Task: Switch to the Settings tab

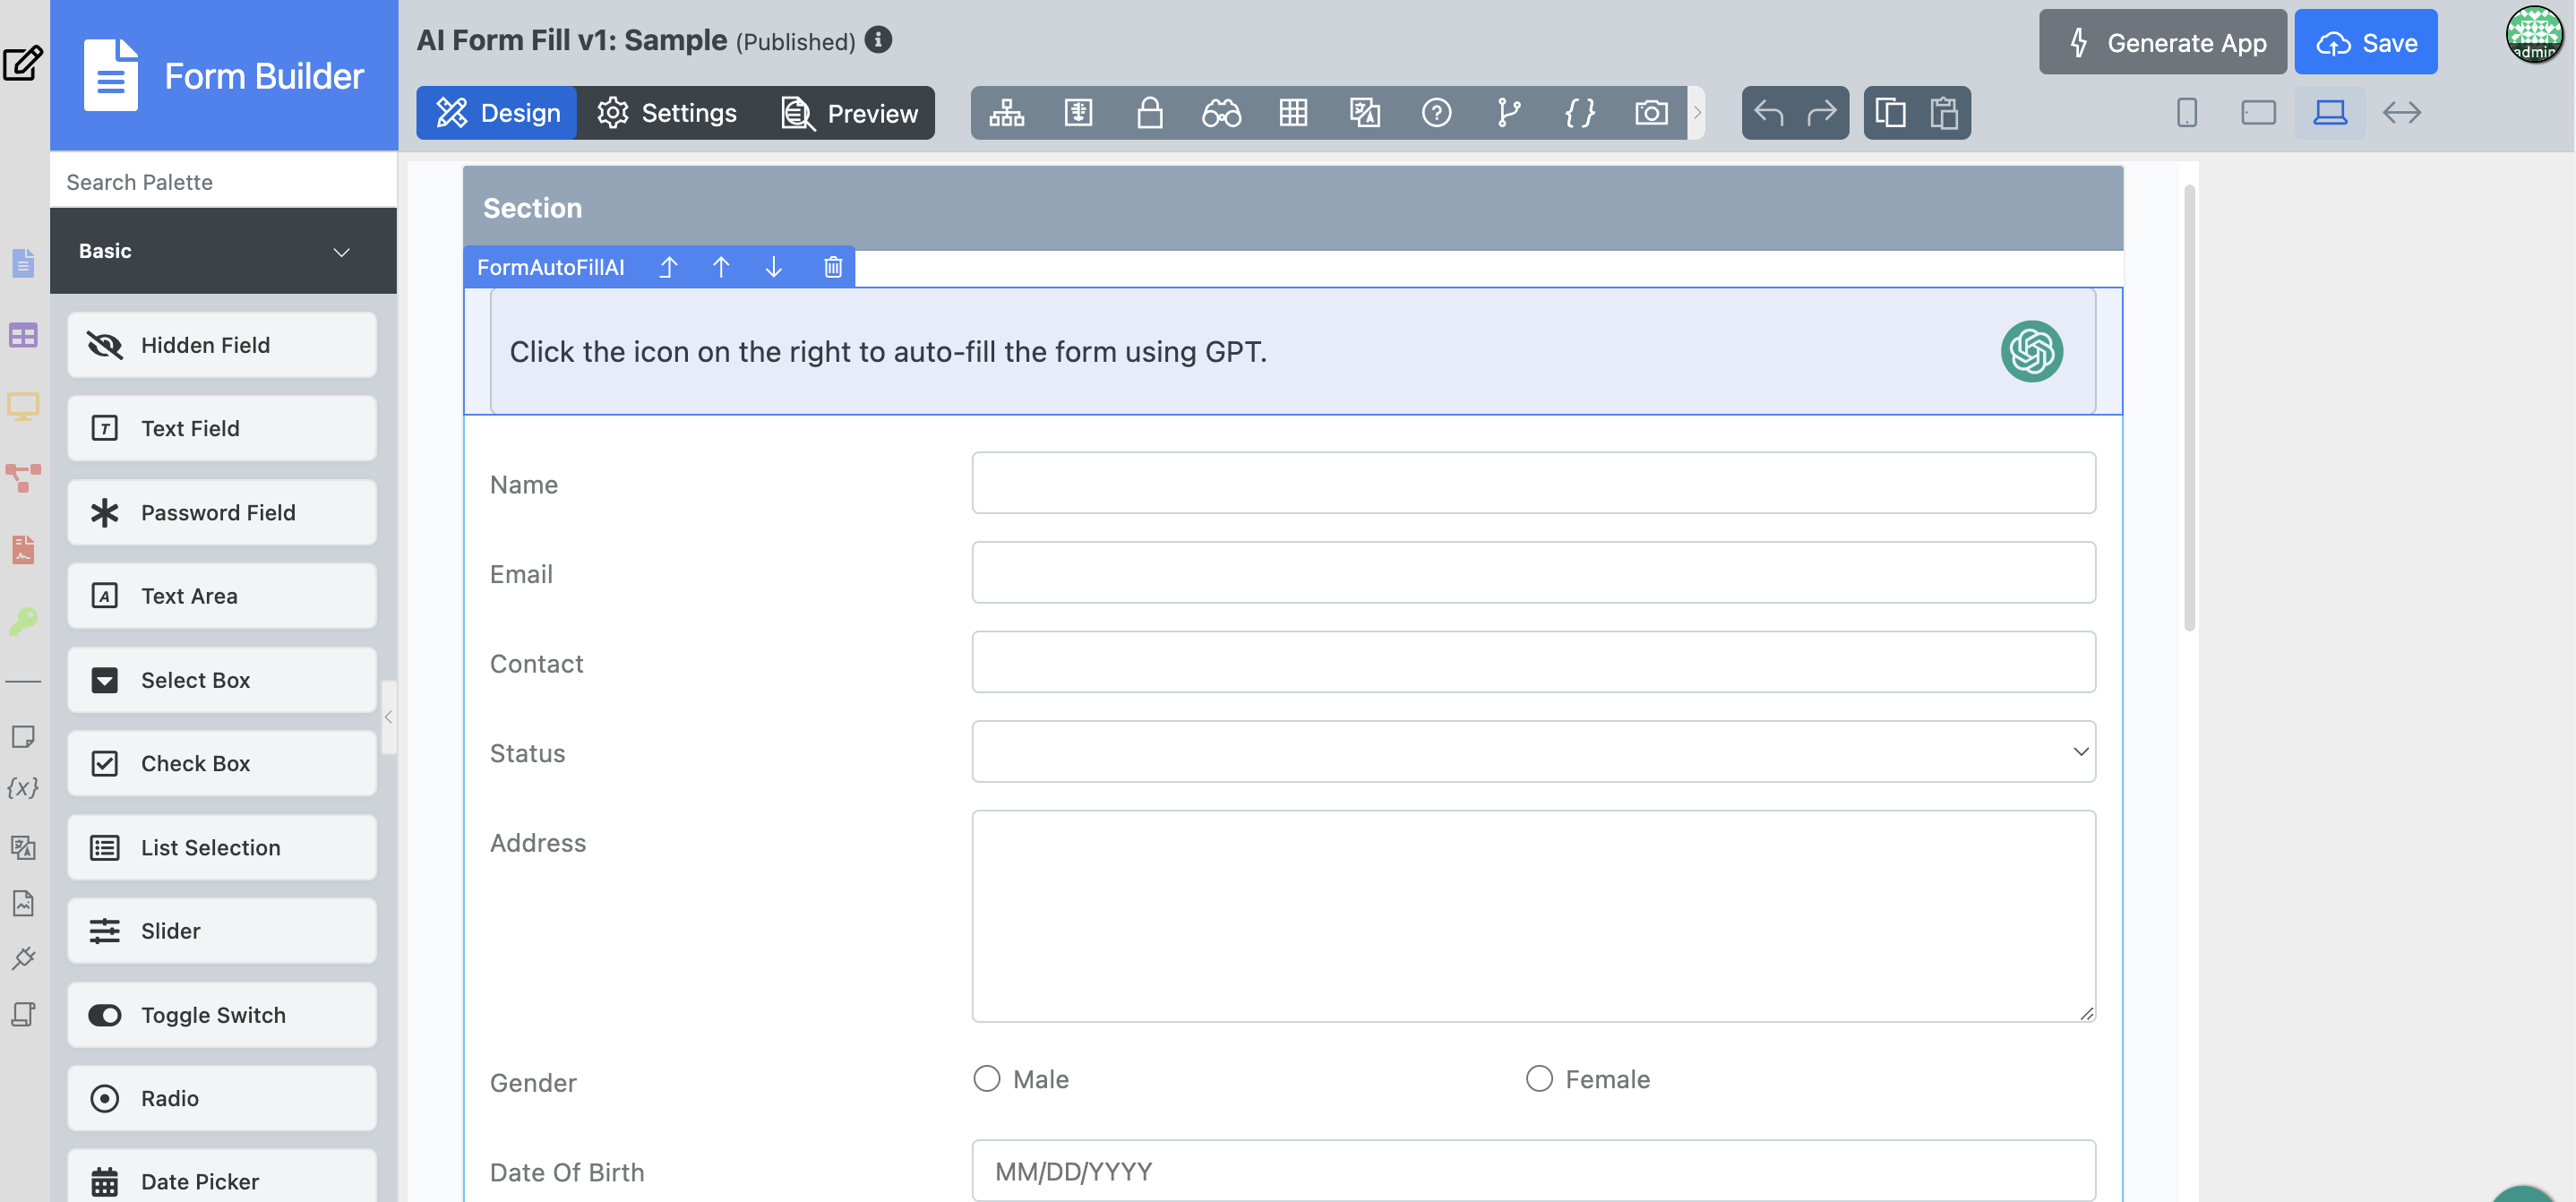Action: pos(667,113)
